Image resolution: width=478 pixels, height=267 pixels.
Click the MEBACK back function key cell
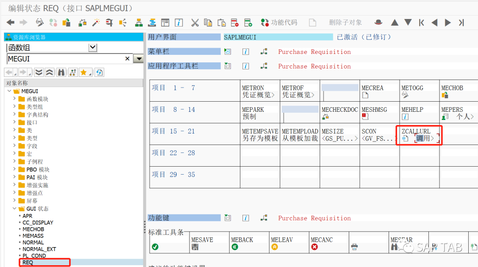pyautogui.click(x=249, y=243)
